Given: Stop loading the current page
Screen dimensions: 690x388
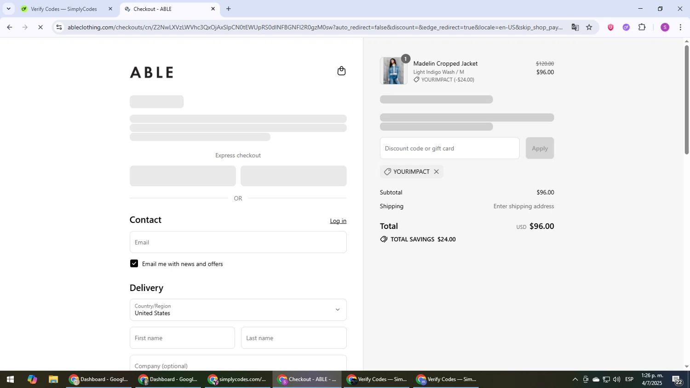Looking at the screenshot, I should pos(40,27).
